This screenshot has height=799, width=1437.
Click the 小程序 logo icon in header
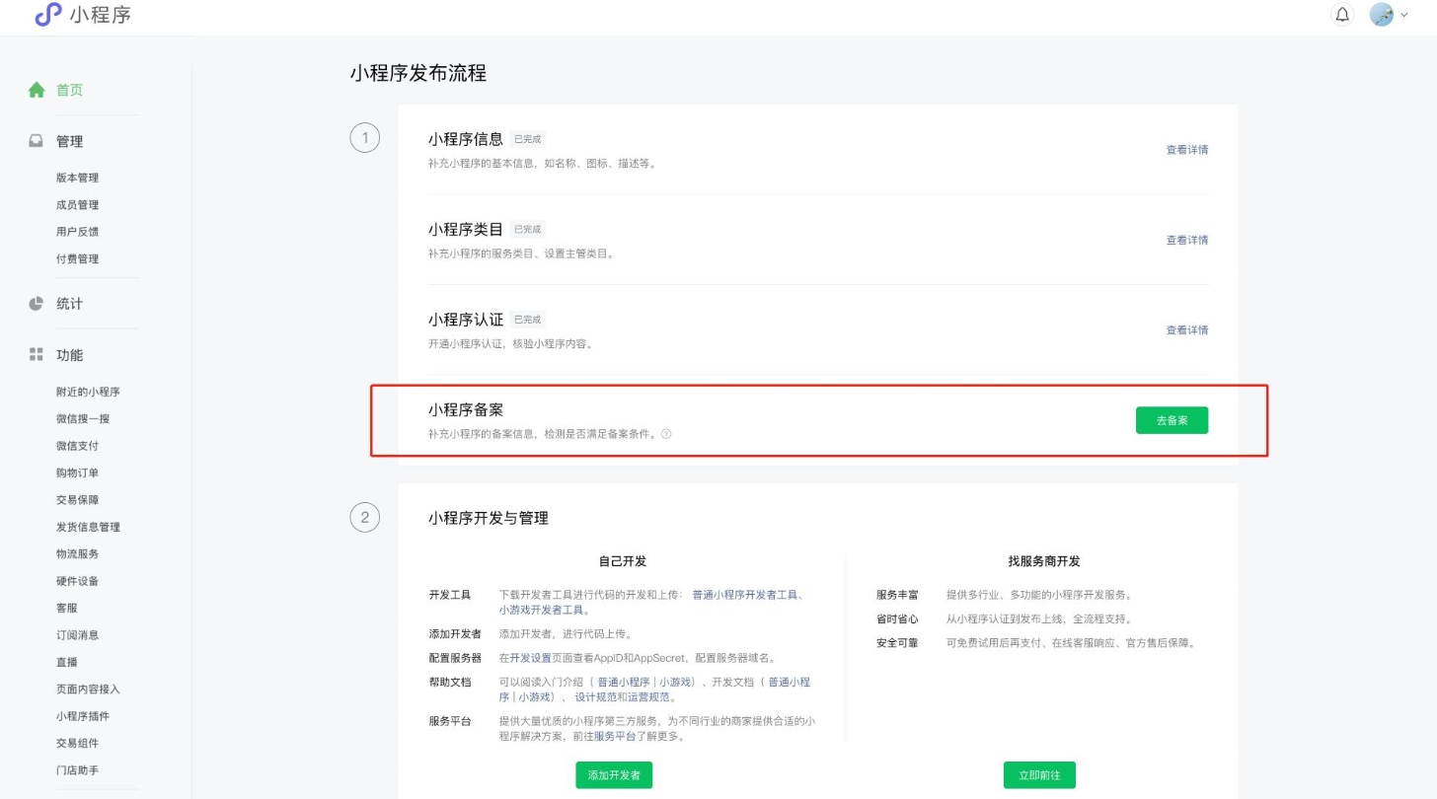click(47, 15)
